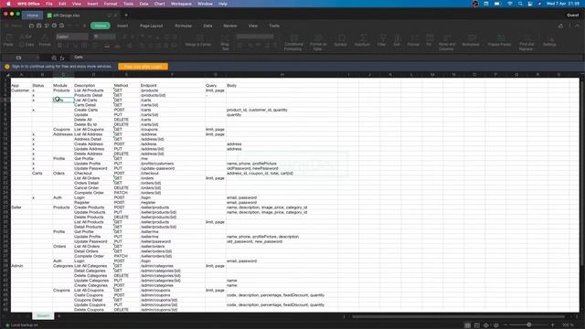This screenshot has height=329, width=585.
Task: Open the Chart menu in macOS menu bar
Action: 159,4
